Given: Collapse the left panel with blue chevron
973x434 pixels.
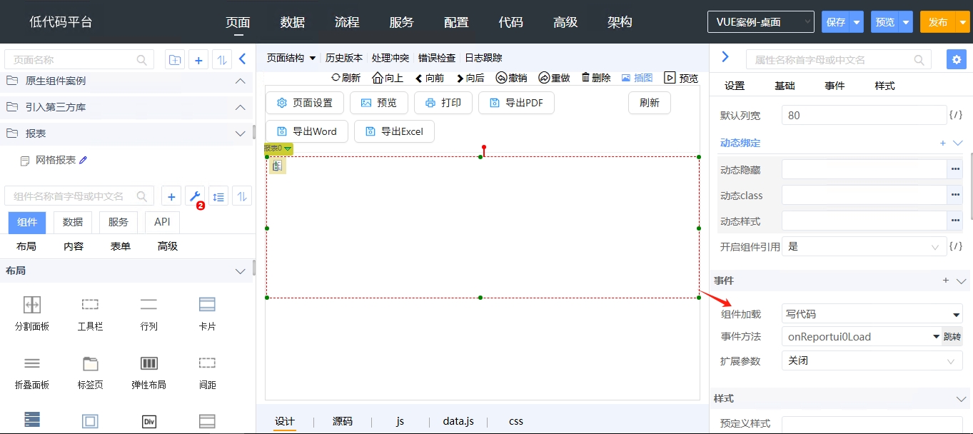Looking at the screenshot, I should point(242,59).
